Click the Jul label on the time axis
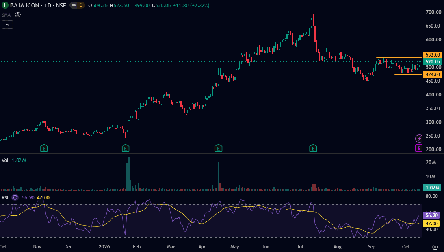The height and width of the screenshot is (252, 444). click(300, 247)
